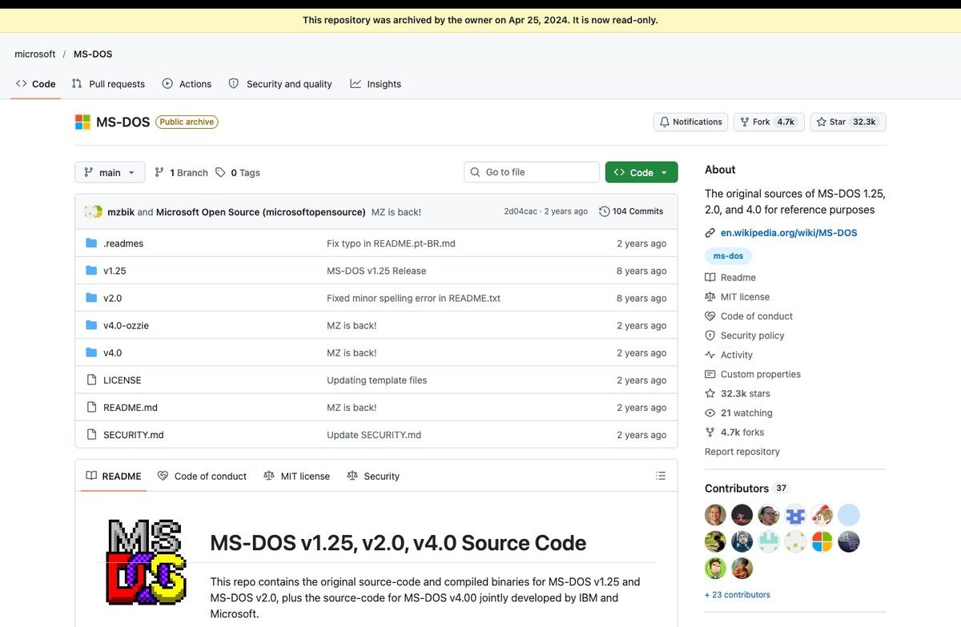Viewport: 961px width, 627px height.
Task: Open the v1.25 folder
Action: coord(115,271)
